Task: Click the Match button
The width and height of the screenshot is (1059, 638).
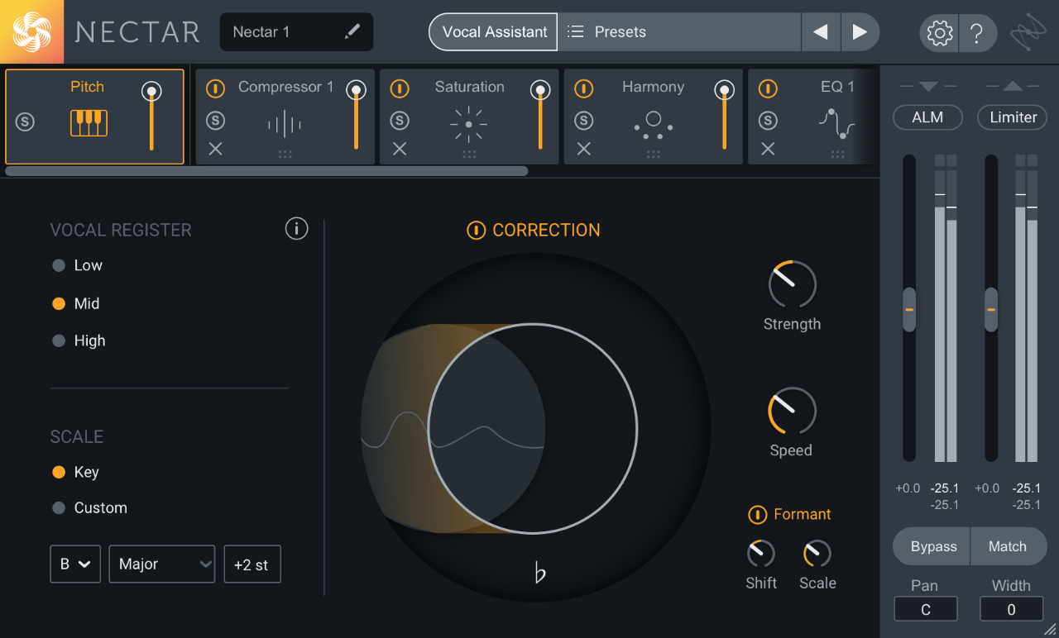Action: (x=1009, y=546)
